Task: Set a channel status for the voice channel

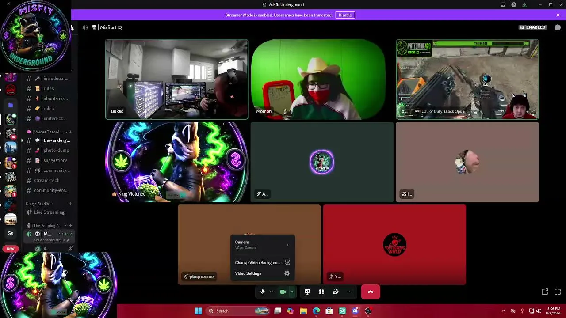Action: tap(52, 240)
